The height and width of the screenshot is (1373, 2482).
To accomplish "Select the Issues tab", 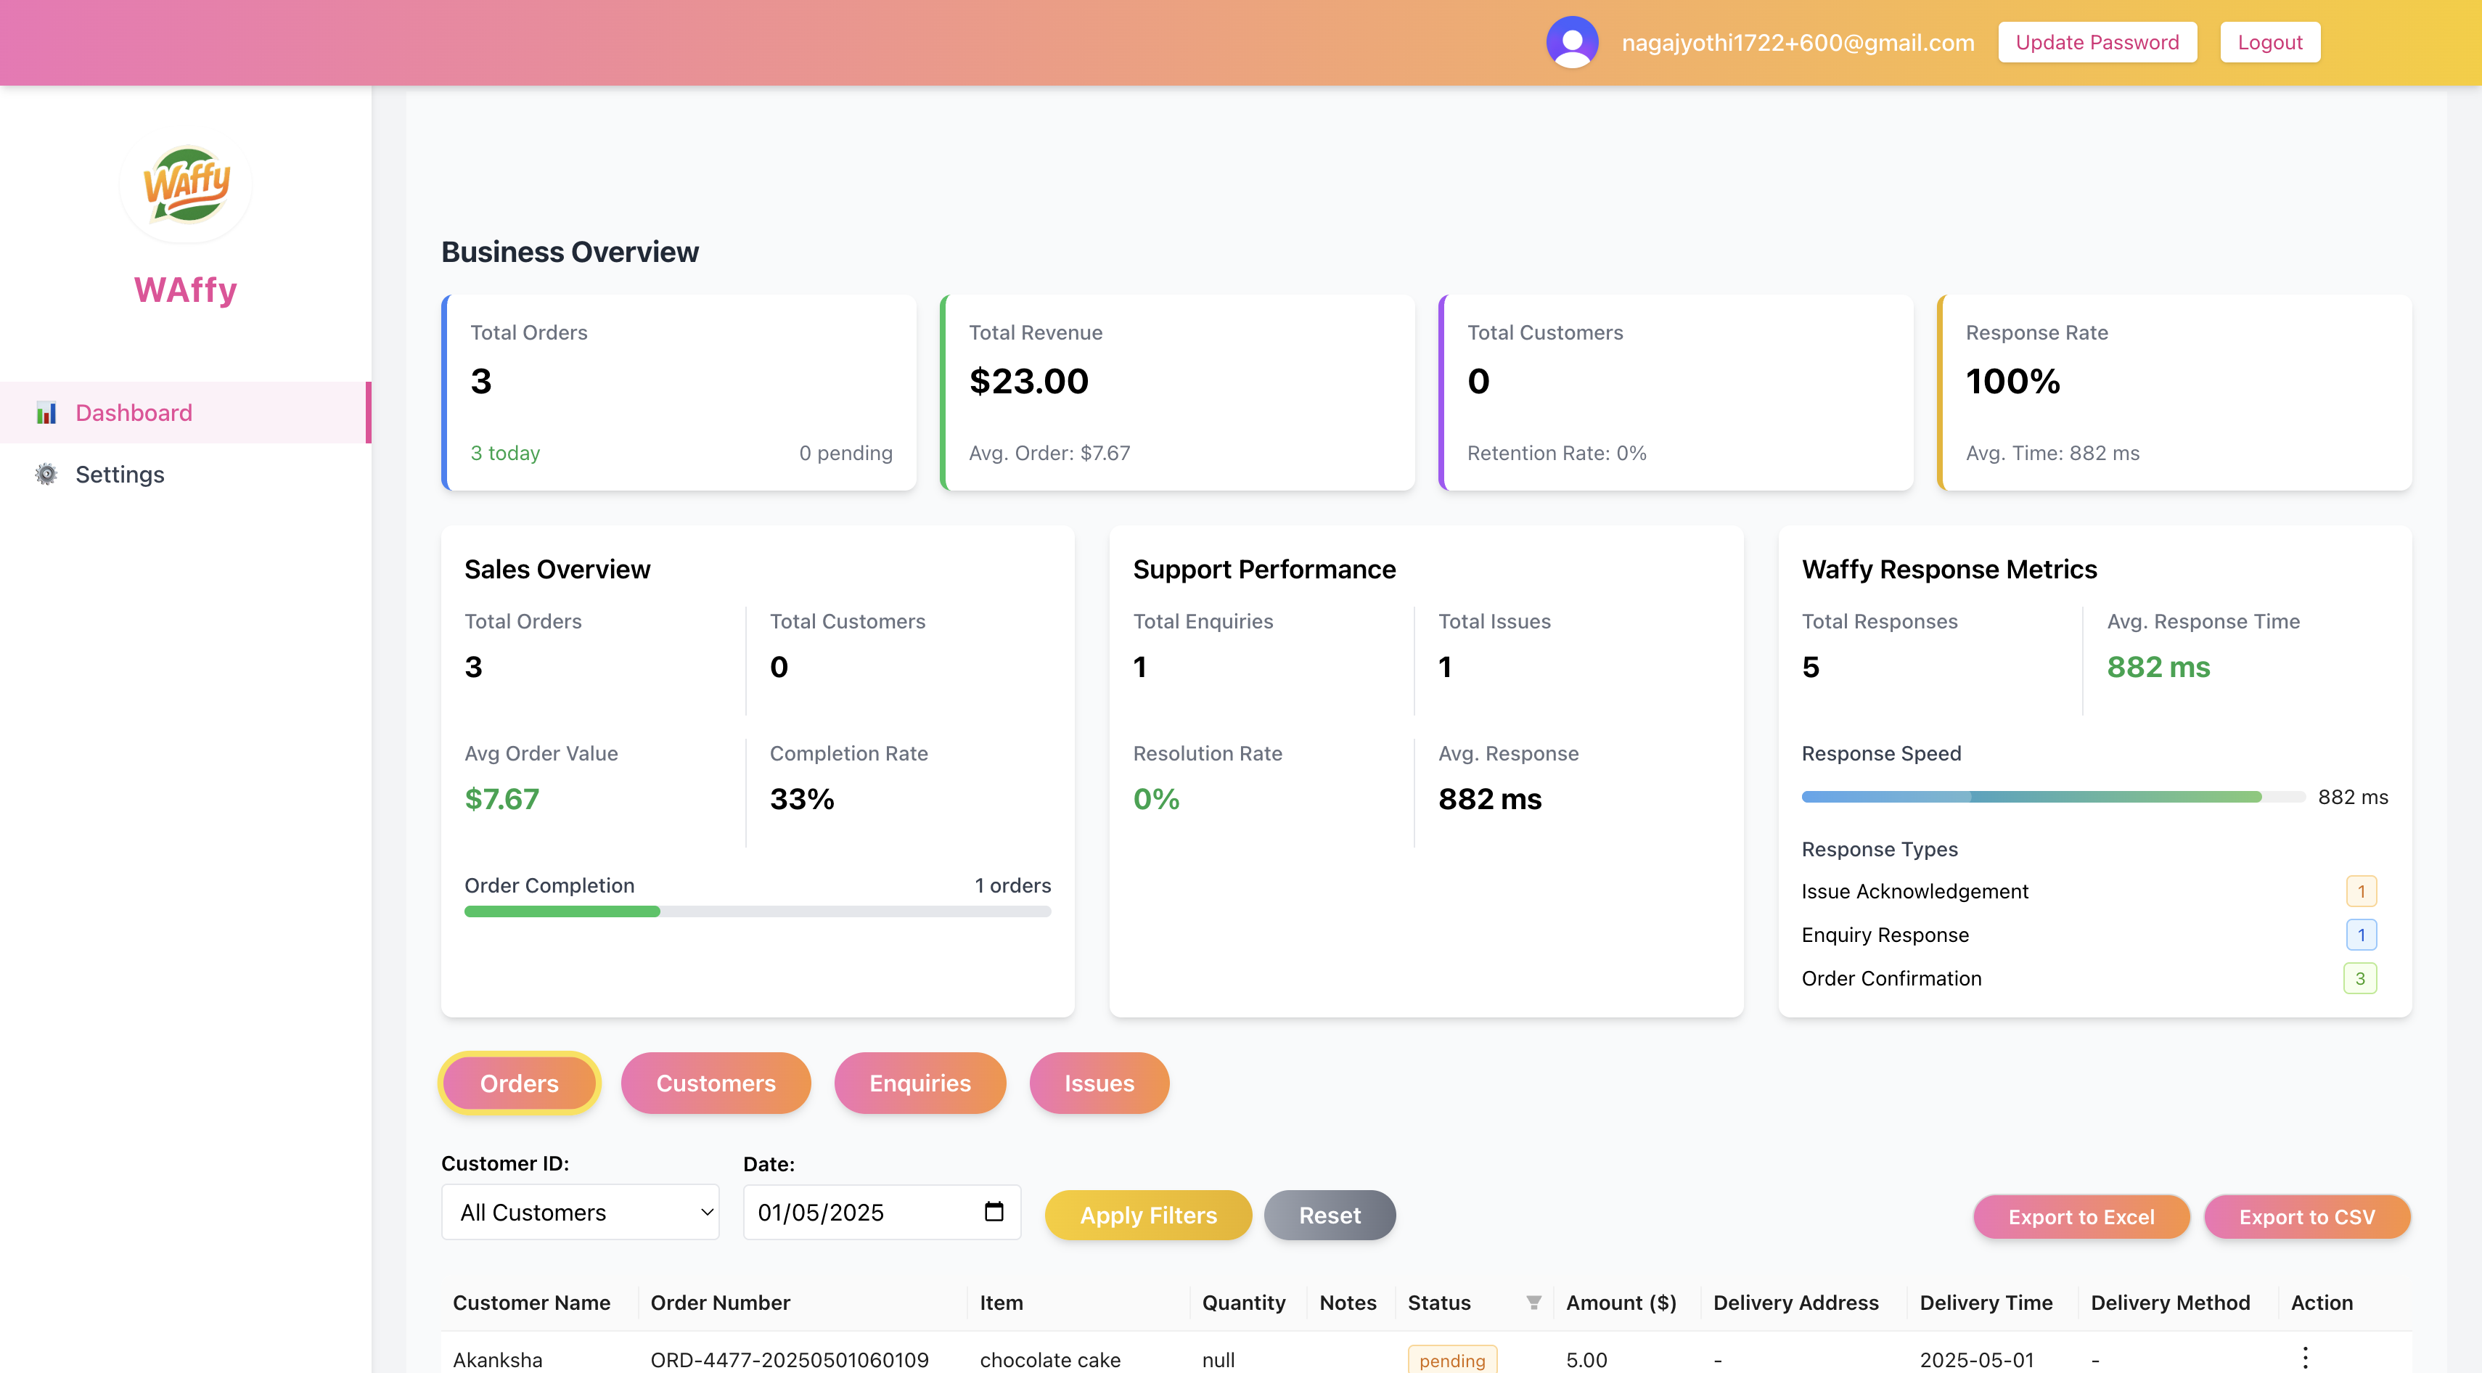I will [x=1099, y=1083].
